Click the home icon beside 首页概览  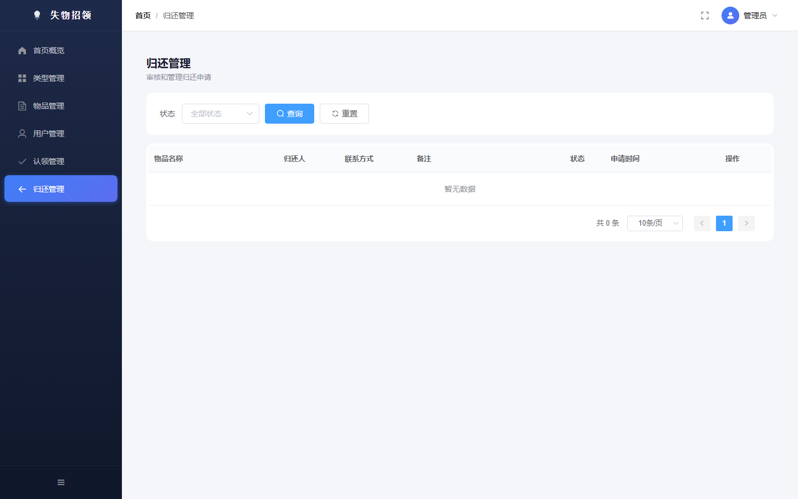click(x=22, y=50)
